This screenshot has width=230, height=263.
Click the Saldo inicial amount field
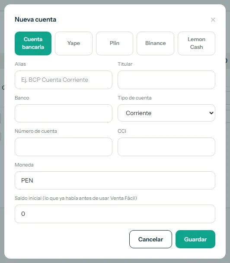point(115,214)
